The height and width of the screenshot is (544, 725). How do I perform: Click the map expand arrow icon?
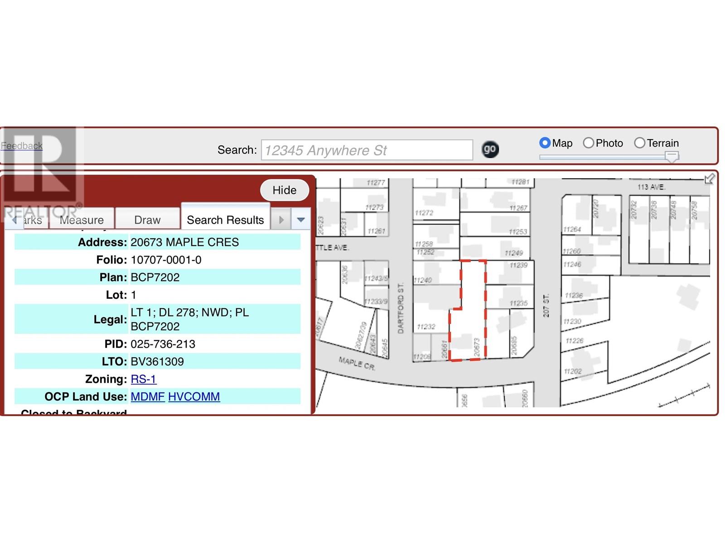pyautogui.click(x=709, y=179)
